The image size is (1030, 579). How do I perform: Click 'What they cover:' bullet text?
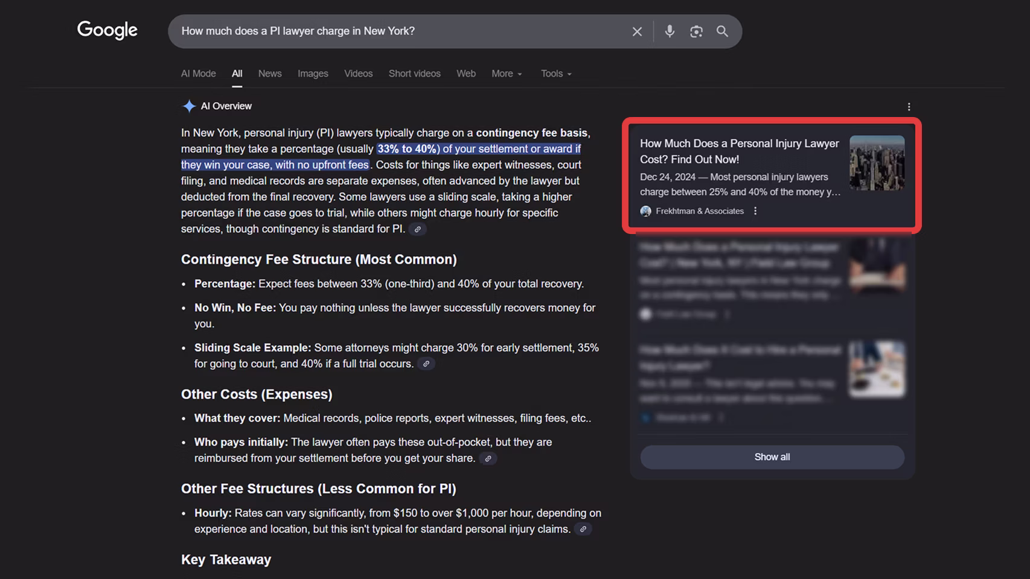[x=237, y=418]
